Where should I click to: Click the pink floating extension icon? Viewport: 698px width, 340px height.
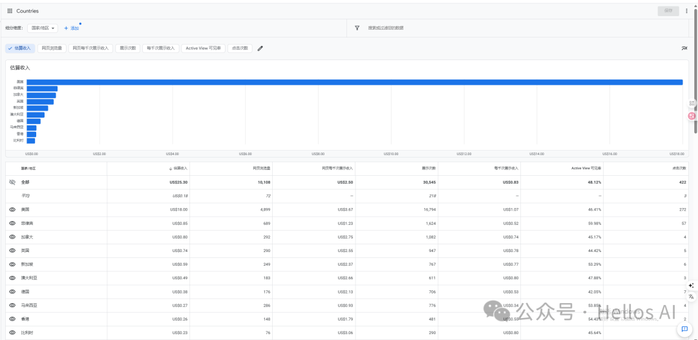[692, 116]
